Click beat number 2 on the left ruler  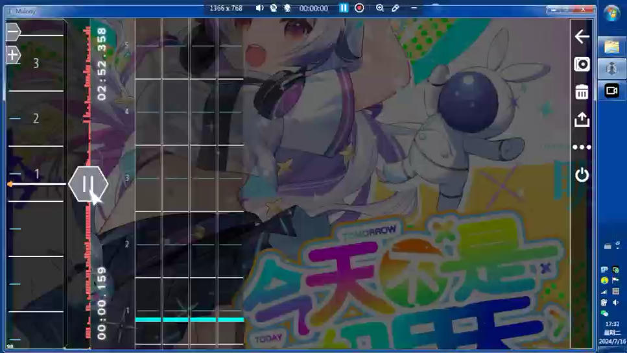tap(36, 119)
